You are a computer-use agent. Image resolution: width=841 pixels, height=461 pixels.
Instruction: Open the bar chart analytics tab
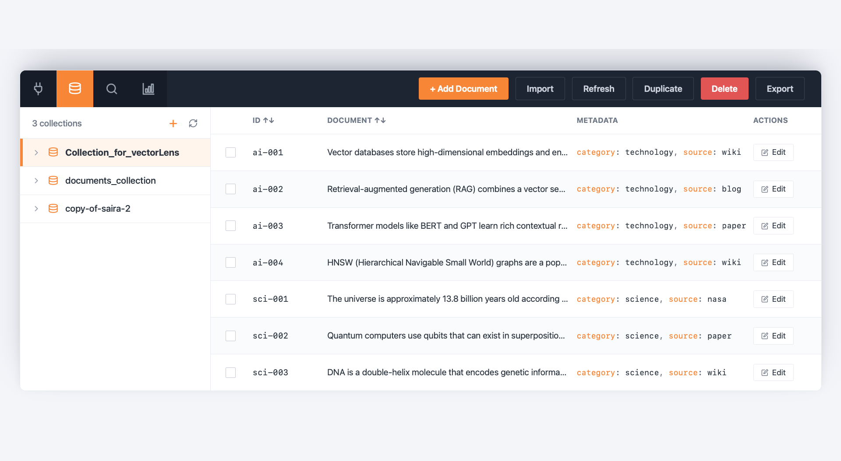[x=148, y=89]
